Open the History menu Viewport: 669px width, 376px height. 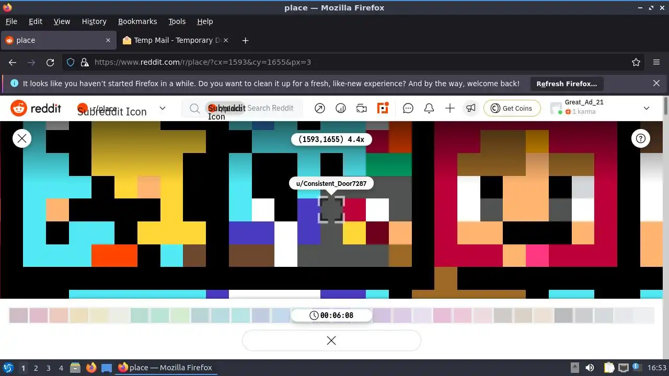pyautogui.click(x=94, y=21)
